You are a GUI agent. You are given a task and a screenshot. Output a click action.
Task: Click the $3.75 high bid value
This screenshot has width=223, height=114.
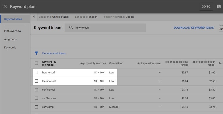[212, 107]
